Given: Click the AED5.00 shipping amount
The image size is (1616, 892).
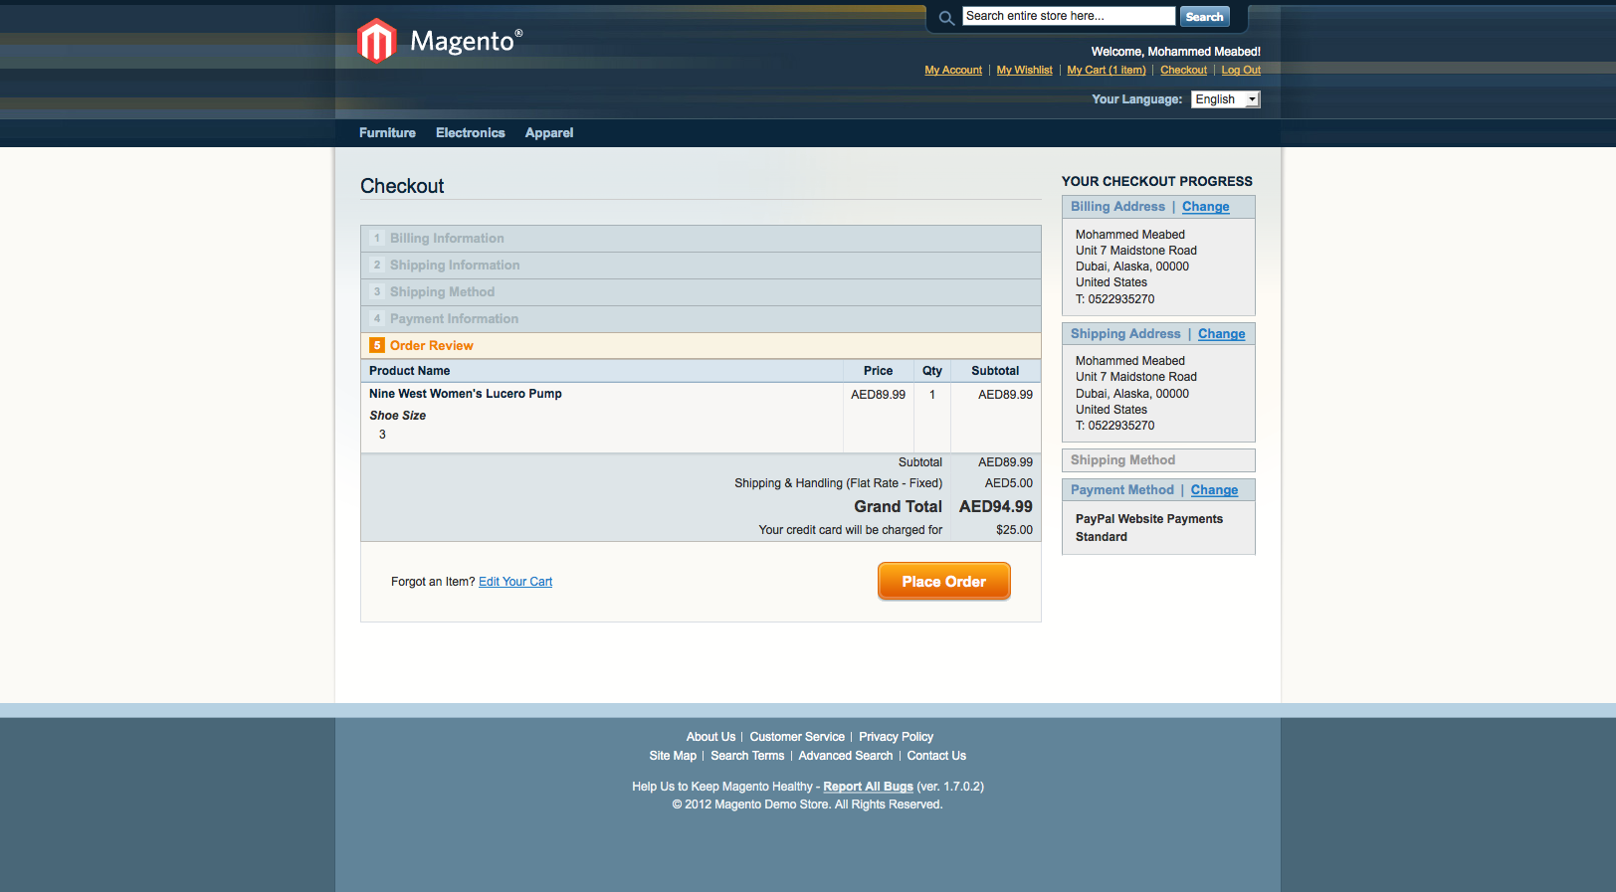Looking at the screenshot, I should [x=1008, y=483].
